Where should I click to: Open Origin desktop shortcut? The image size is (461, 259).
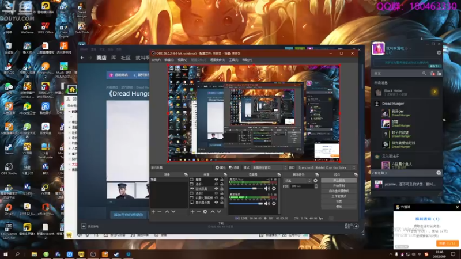point(9,210)
